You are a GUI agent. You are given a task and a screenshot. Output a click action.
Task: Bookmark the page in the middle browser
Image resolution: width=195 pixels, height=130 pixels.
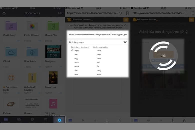127,13
